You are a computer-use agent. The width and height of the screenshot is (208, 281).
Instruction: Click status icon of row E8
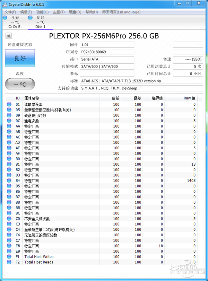click(x=9, y=246)
